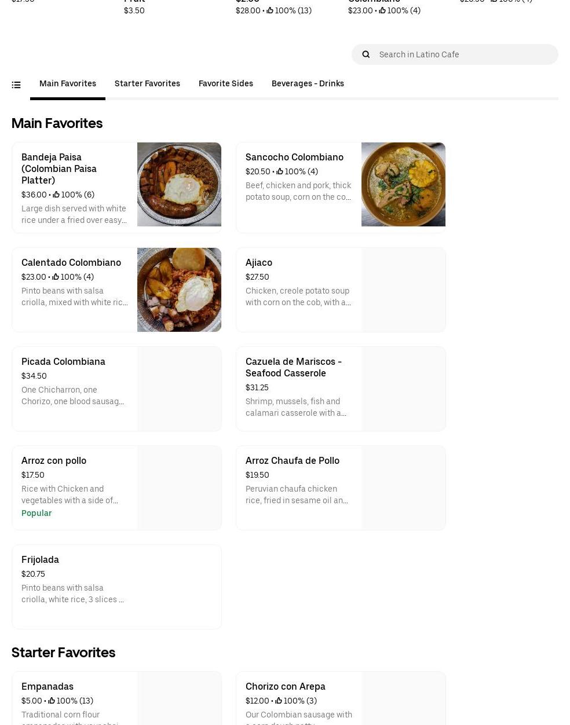Image resolution: width=570 pixels, height=725 pixels.
Task: Select the Favorite Sides tab
Action: (225, 84)
